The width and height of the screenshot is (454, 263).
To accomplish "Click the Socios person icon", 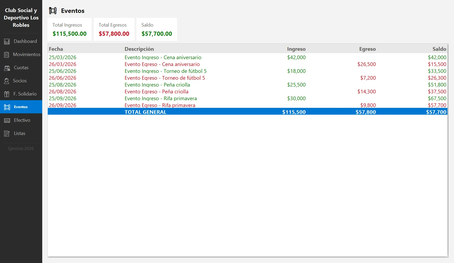I will 7,81.
